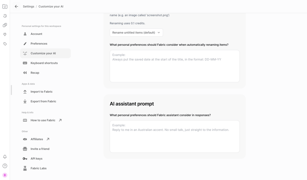Switch to Preferences settings

tap(39, 44)
